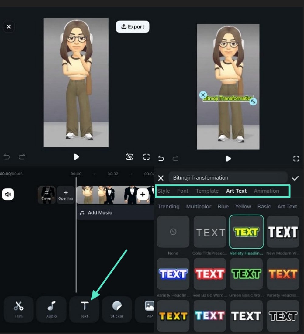Open the Audio tool
This screenshot has height=334, width=304.
51,309
